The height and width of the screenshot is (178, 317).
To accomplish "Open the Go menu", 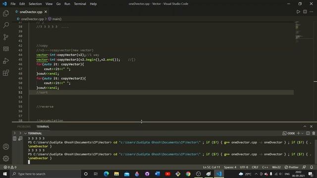I will click(x=58, y=4).
